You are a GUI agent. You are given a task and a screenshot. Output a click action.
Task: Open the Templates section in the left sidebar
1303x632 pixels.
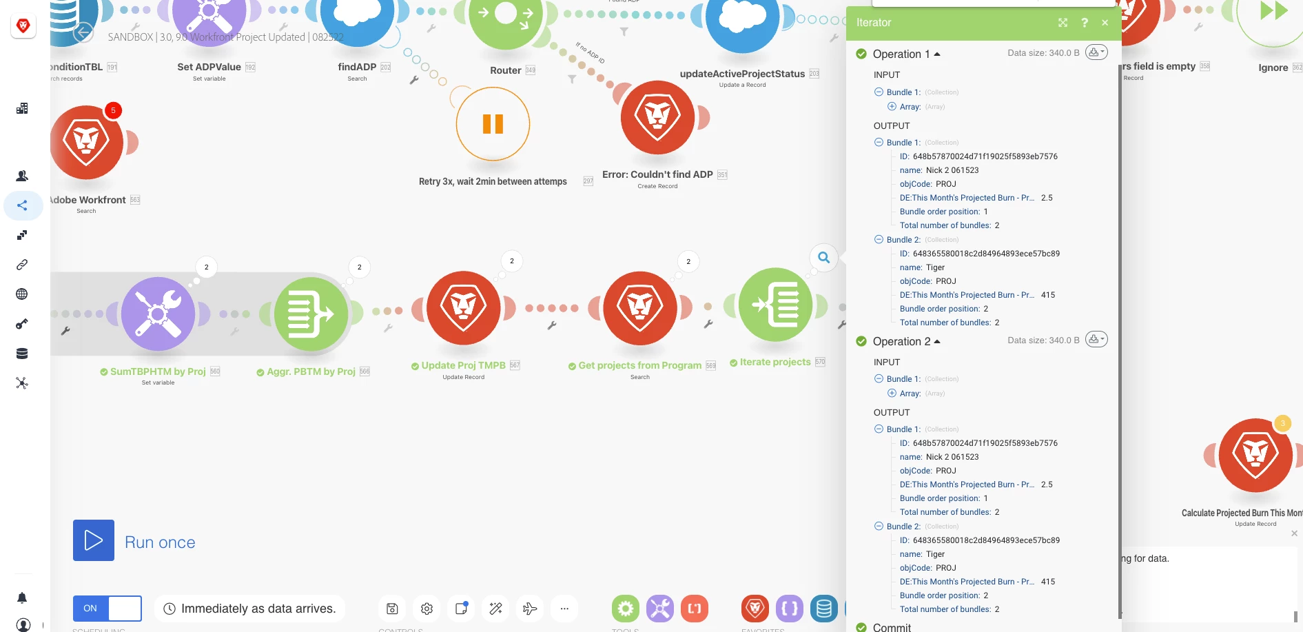tap(22, 235)
